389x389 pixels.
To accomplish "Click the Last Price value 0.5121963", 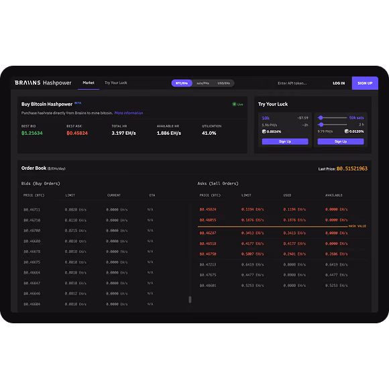I will [x=352, y=169].
